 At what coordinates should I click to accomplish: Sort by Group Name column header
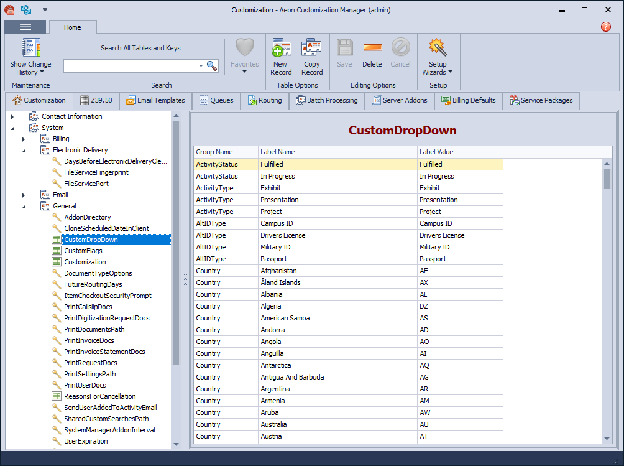214,152
